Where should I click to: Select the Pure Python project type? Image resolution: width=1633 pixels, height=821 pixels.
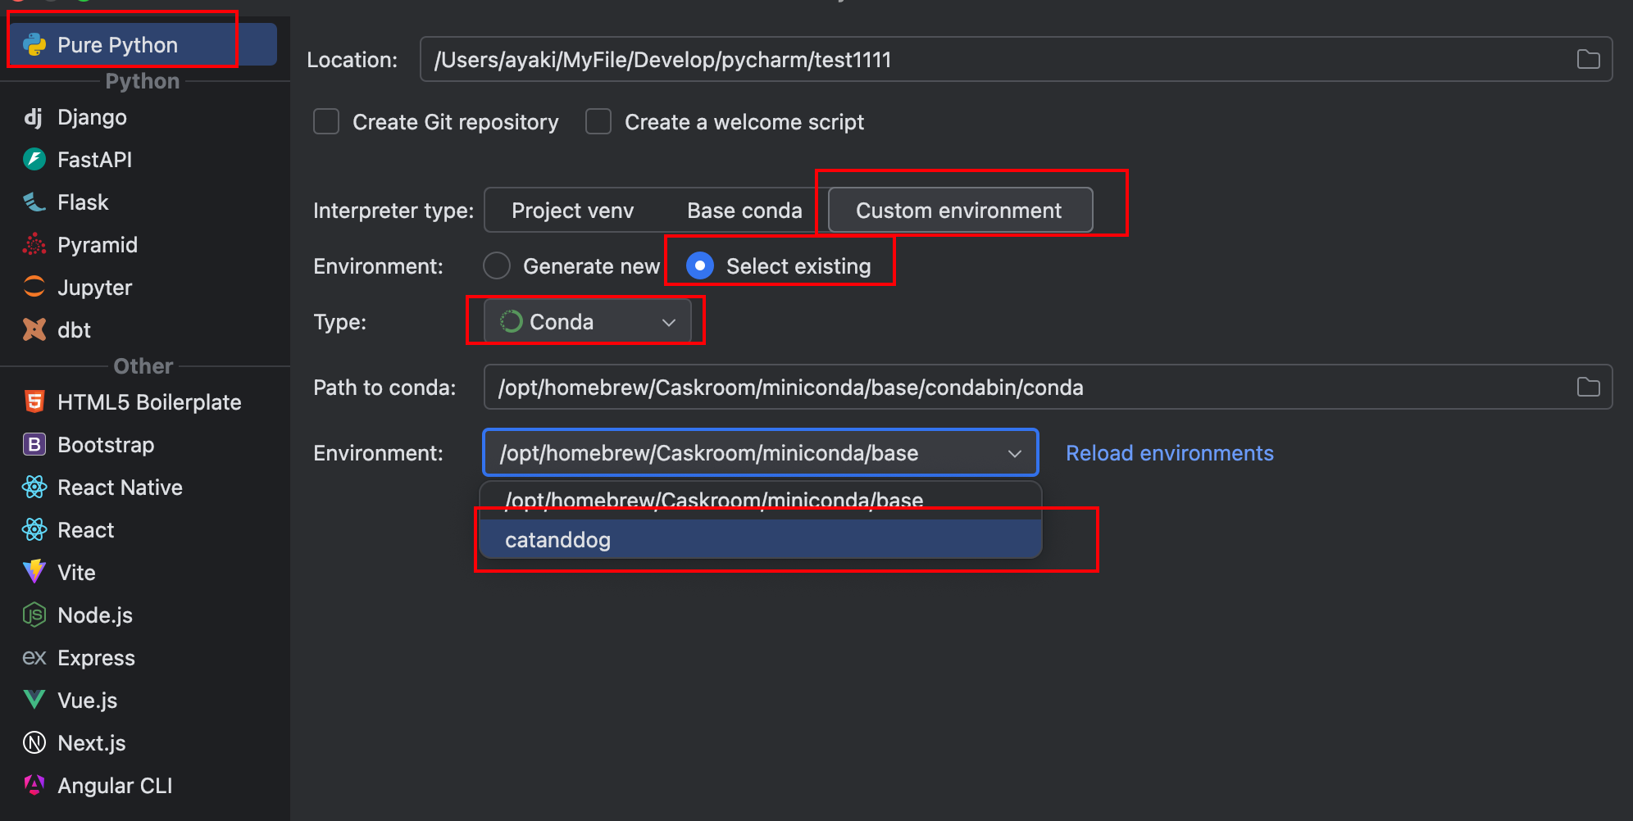pos(143,44)
